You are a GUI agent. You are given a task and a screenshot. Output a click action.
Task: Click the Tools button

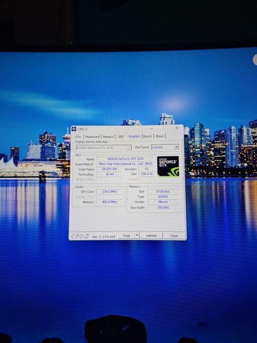[x=126, y=236]
